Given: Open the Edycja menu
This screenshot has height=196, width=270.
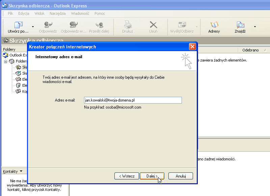Looking at the screenshot, I should (x=24, y=13).
